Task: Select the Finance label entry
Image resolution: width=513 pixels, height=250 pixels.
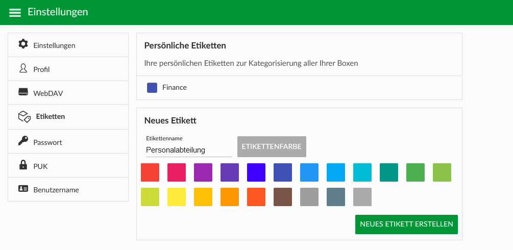Action: (299, 88)
